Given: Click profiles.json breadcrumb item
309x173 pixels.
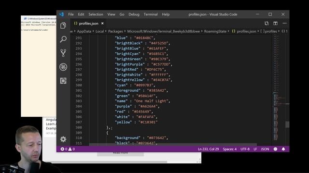Looking at the screenshot, I should click(x=244, y=31).
